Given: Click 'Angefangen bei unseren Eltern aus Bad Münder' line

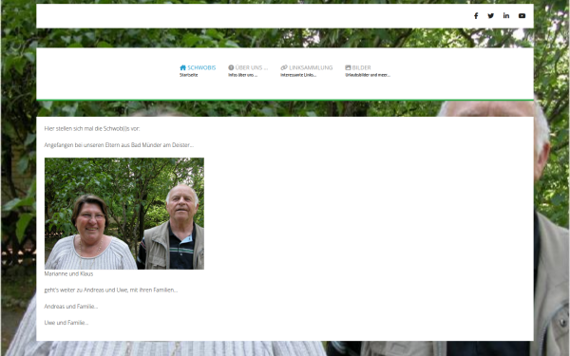Looking at the screenshot, I should tap(119, 145).
